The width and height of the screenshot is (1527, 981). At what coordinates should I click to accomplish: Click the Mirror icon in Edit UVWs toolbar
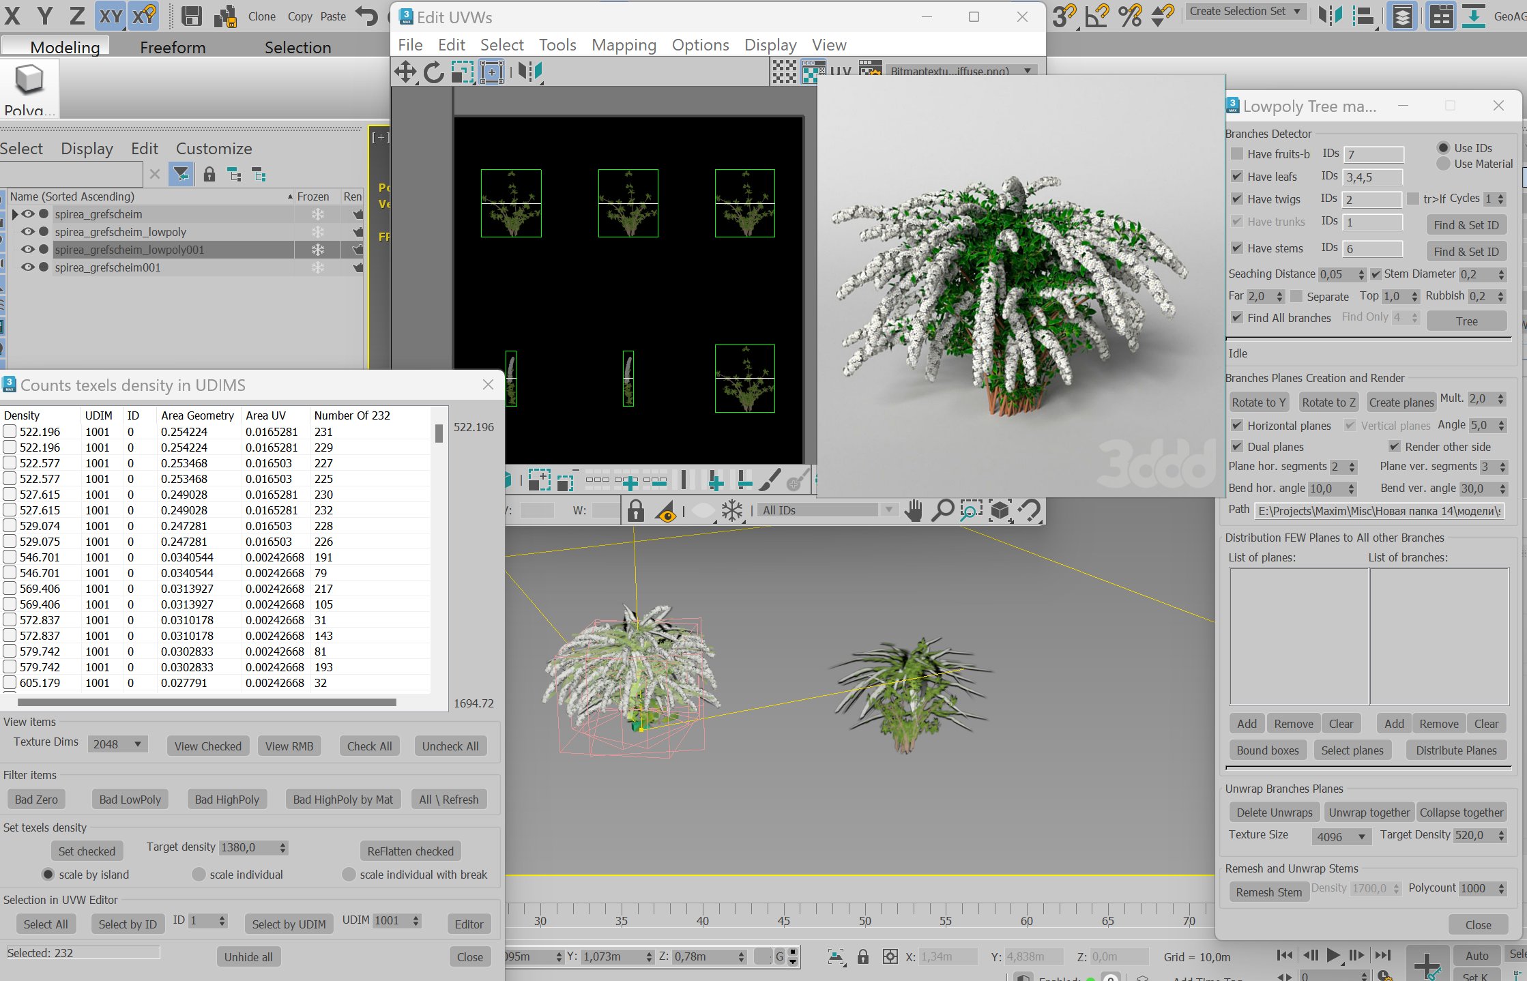[529, 72]
